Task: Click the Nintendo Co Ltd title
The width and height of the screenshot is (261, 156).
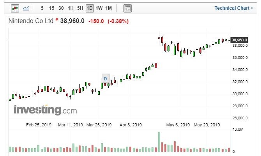Action: coord(31,21)
